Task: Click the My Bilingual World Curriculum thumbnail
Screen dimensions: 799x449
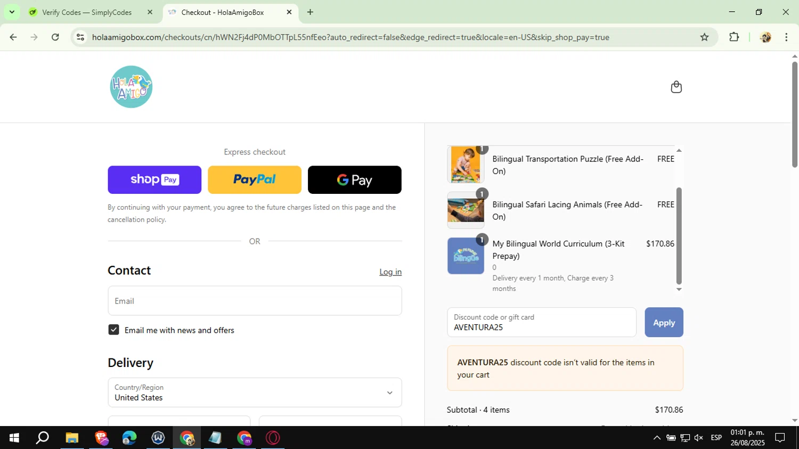Action: 466,256
